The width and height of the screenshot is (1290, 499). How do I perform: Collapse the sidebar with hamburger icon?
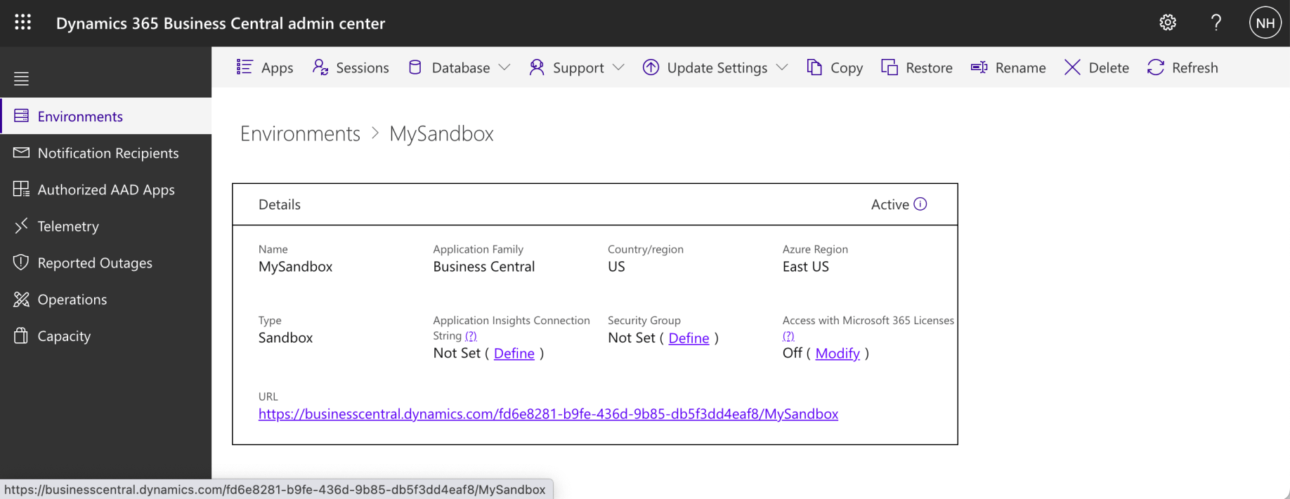(21, 79)
